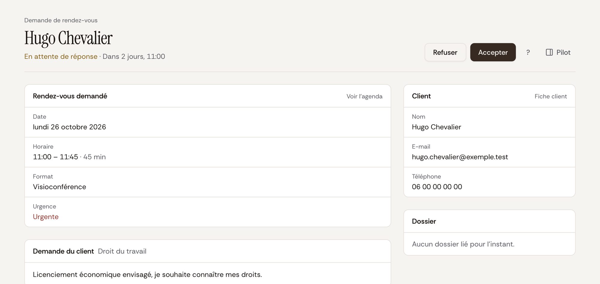This screenshot has height=284, width=600.
Task: Select the Droit du travail category label
Action: (x=122, y=251)
